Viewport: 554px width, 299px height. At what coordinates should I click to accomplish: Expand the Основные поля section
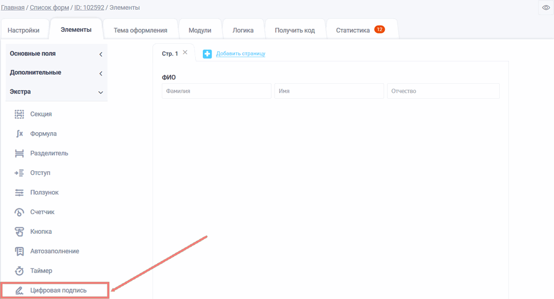click(56, 54)
